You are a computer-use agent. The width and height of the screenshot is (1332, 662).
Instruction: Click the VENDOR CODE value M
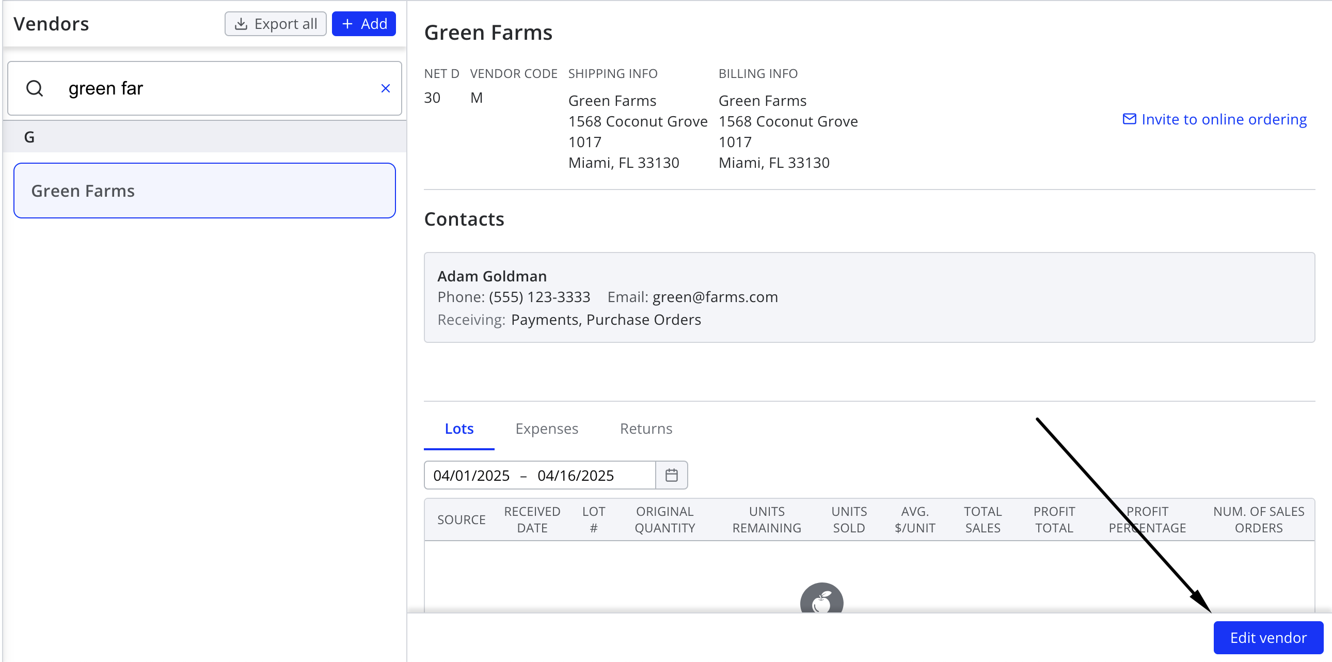pos(476,98)
